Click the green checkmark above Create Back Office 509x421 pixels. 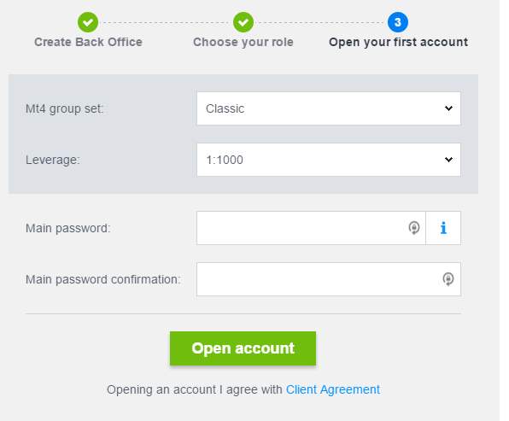pos(88,22)
